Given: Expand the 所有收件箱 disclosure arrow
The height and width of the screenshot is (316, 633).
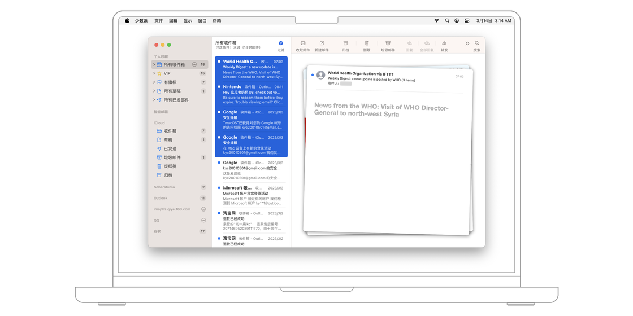Looking at the screenshot, I should tap(154, 64).
